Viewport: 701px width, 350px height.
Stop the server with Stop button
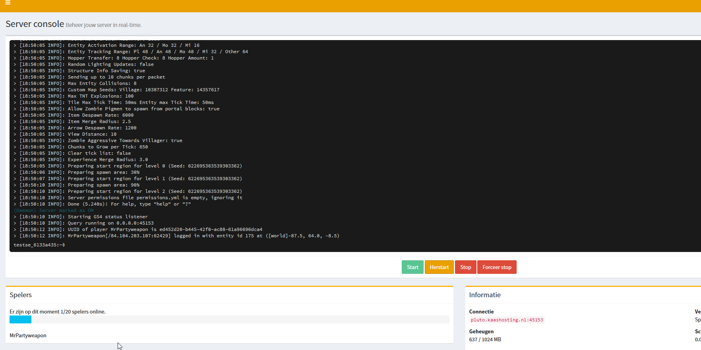coord(465,267)
